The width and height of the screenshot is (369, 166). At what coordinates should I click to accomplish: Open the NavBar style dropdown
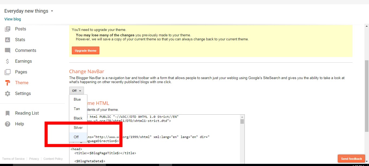tap(76, 90)
